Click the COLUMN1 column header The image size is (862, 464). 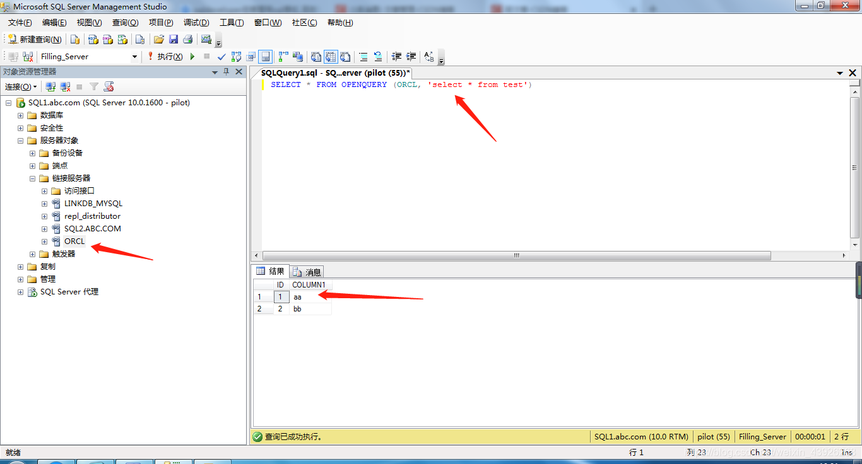(x=311, y=285)
